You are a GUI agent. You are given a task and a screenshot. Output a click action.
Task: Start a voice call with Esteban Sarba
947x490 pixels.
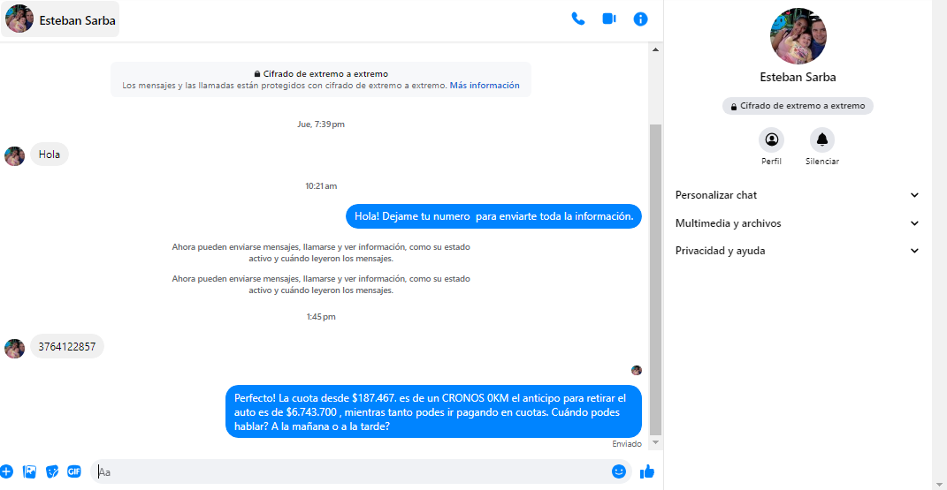point(578,19)
